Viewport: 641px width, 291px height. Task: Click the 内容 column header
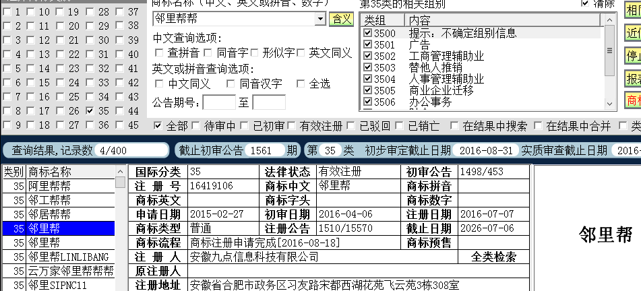502,20
